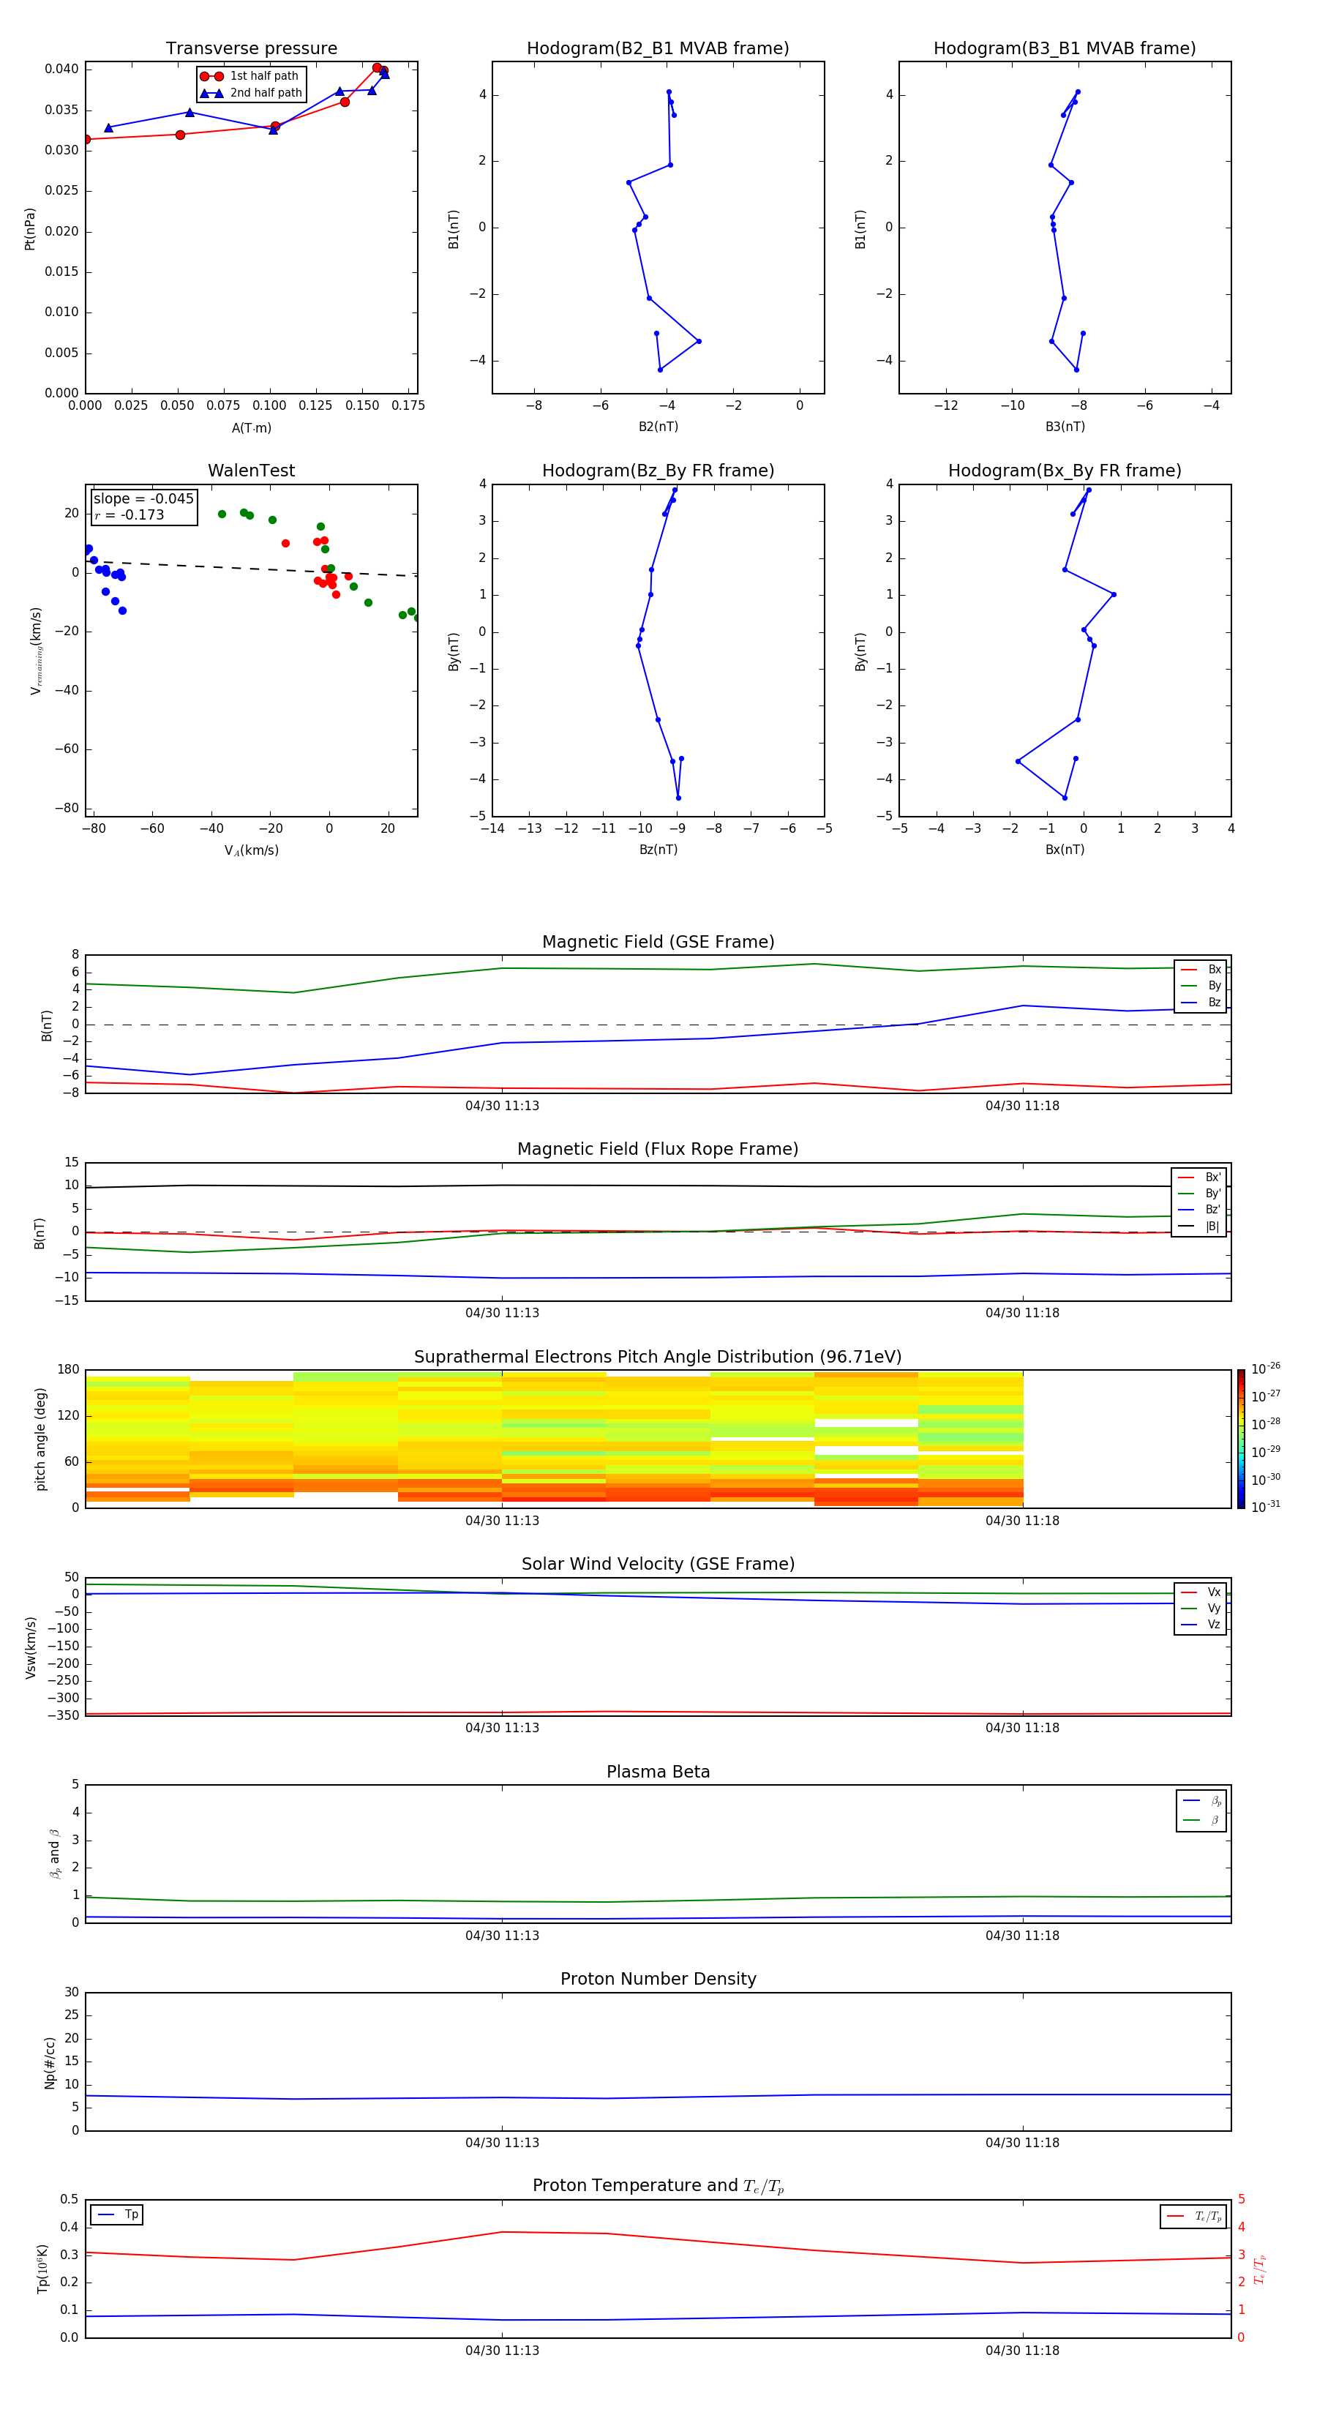Click the Suprathermal Electrons Pitch Angle Distribution title
Image resolution: width=1317 pixels, height=2415 pixels.
point(658,1358)
